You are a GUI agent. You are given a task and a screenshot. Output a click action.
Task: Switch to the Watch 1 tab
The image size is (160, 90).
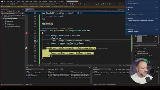point(31,84)
